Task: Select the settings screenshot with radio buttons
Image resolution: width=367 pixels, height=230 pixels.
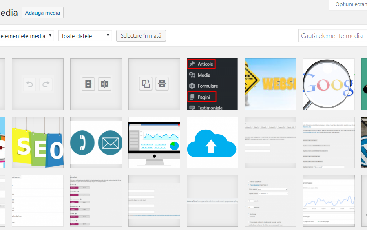Action: click(270, 201)
